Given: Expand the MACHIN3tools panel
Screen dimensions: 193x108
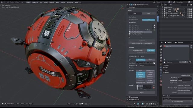Looking at the screenshot, I should [x=128, y=100].
